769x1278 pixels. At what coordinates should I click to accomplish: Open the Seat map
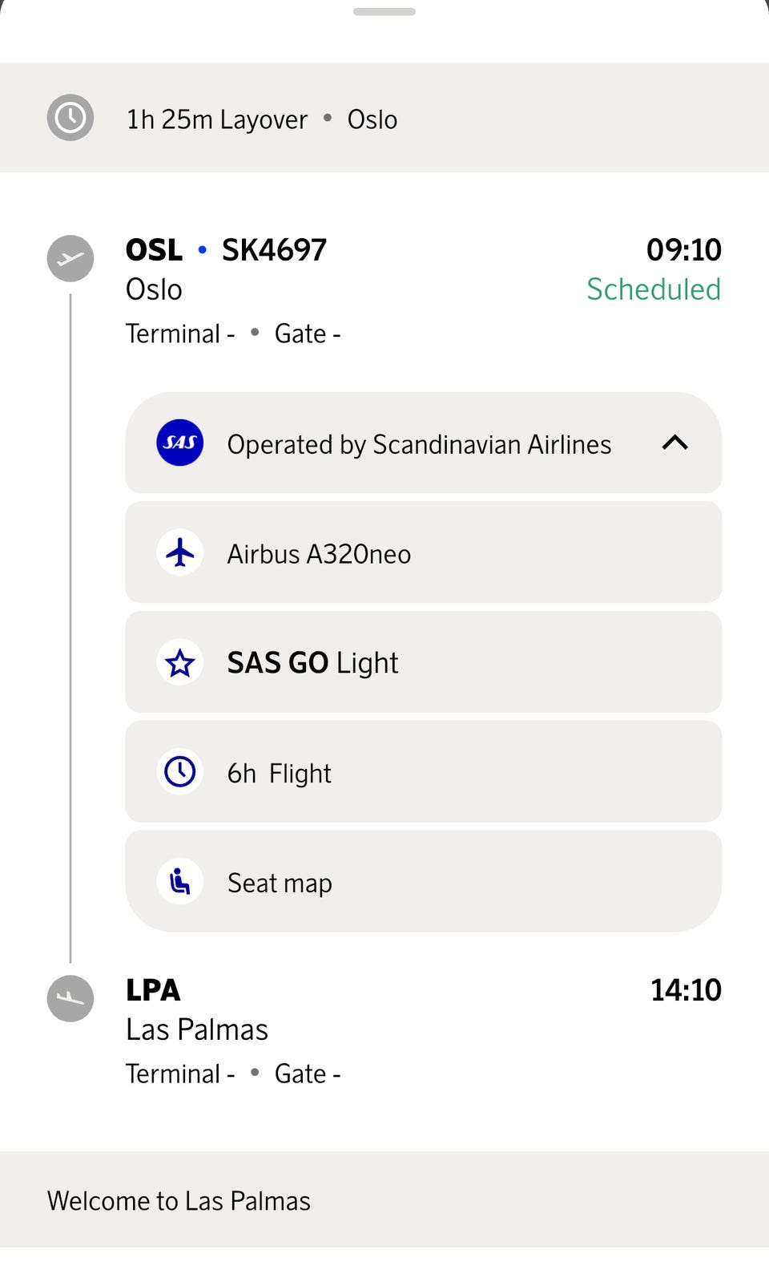424,881
